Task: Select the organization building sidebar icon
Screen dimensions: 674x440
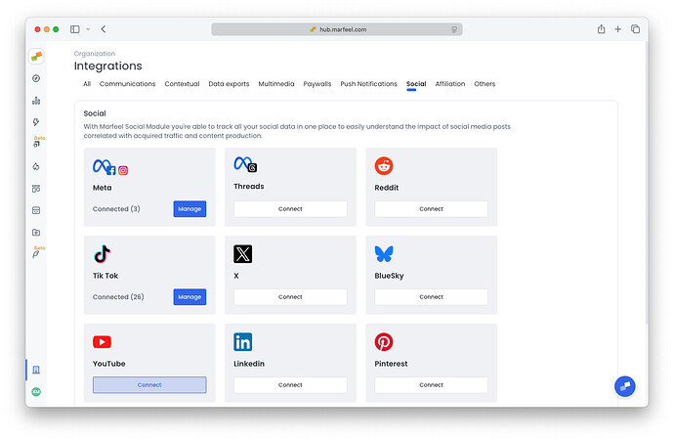Action: (x=36, y=370)
